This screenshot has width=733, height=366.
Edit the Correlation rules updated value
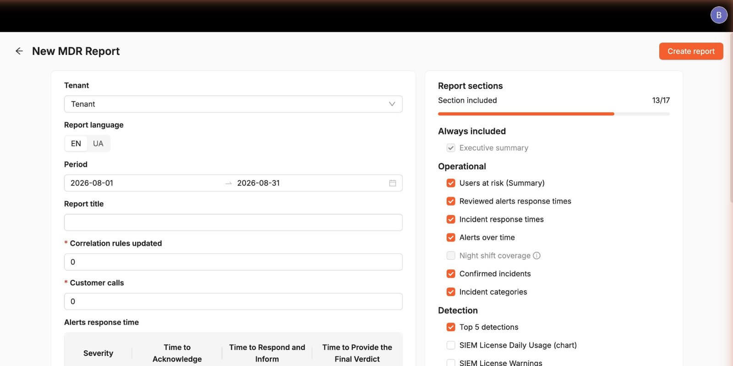(233, 262)
